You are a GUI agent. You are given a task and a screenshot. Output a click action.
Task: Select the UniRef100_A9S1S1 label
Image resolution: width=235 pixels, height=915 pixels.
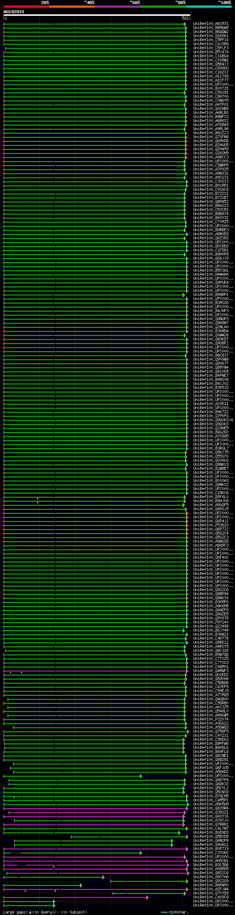tap(211, 178)
